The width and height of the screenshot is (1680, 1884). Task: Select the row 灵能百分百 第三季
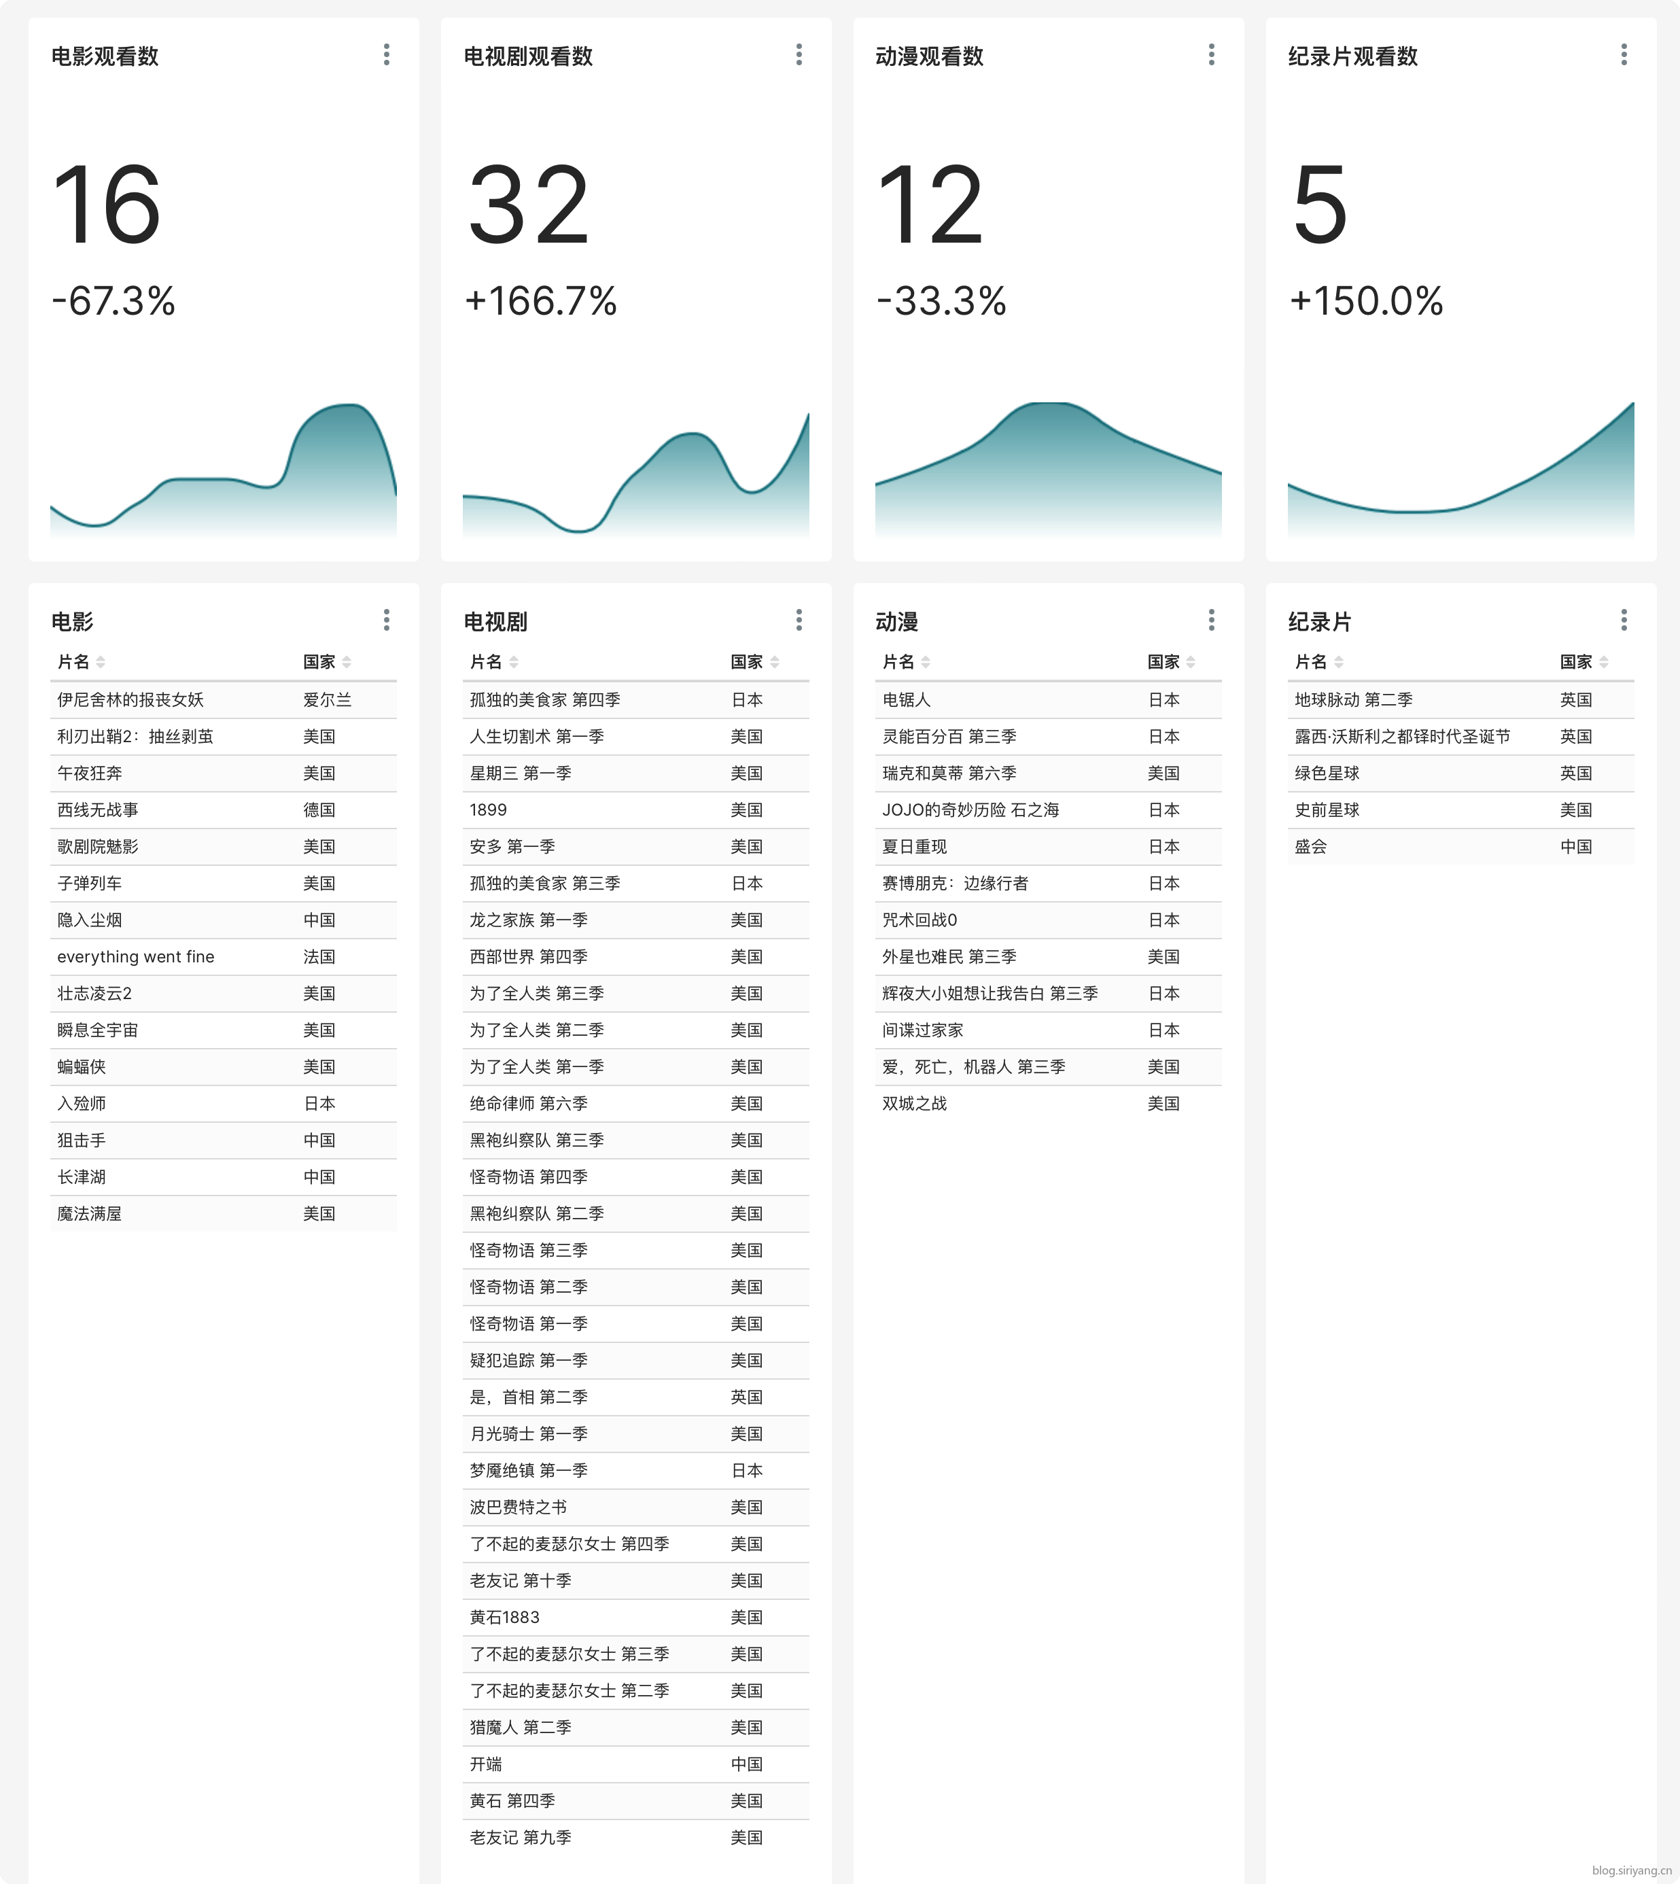click(x=1049, y=737)
